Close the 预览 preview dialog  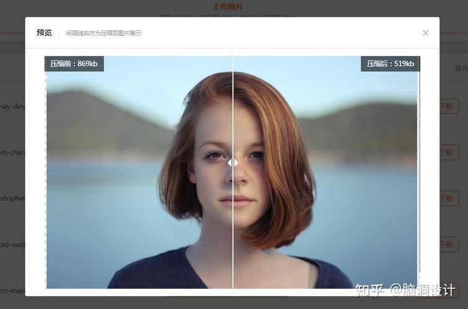coord(426,33)
